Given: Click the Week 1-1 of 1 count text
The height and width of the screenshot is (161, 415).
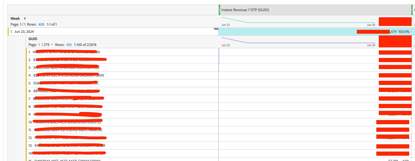Looking at the screenshot, I should pyautogui.click(x=52, y=25).
